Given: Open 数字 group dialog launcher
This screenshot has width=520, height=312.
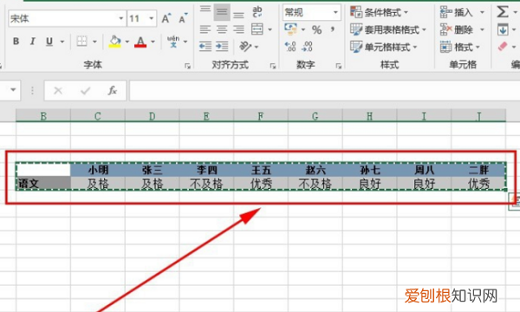Looking at the screenshot, I should 339,66.
